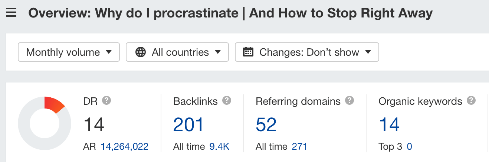
Task: Expand the All countries dropdown
Action: click(177, 52)
